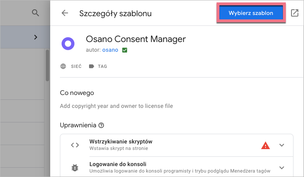Click the help icon beside Uprawnienia
The width and height of the screenshot is (304, 177).
click(101, 125)
